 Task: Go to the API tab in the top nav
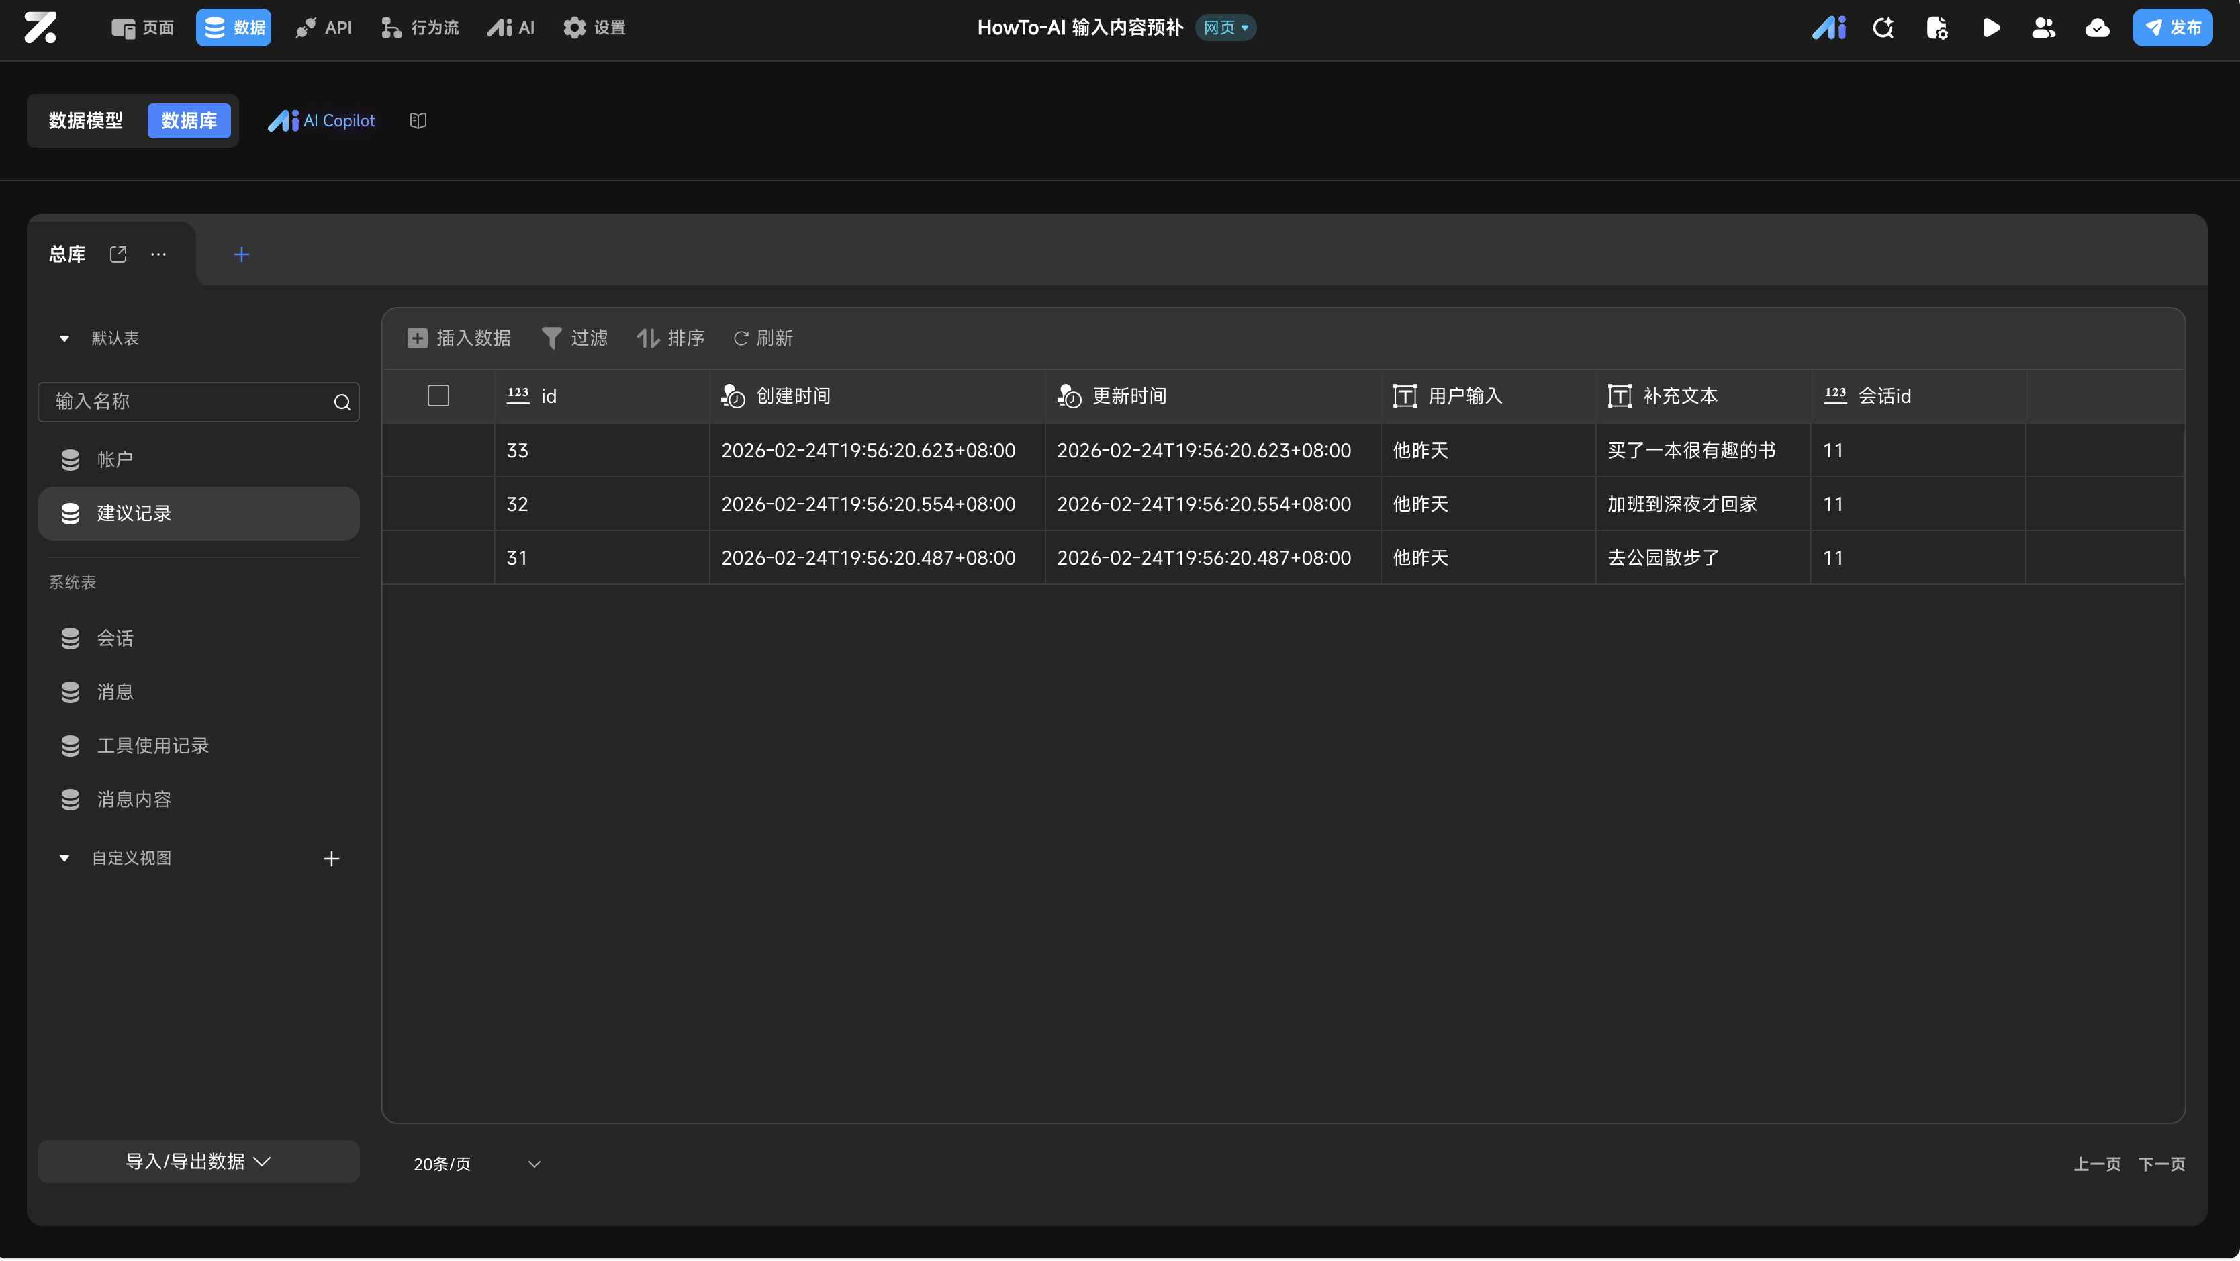click(324, 28)
